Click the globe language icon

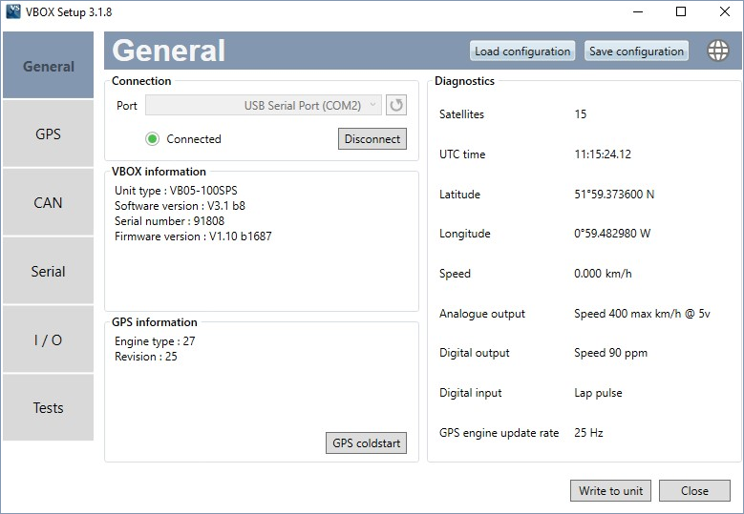[718, 51]
